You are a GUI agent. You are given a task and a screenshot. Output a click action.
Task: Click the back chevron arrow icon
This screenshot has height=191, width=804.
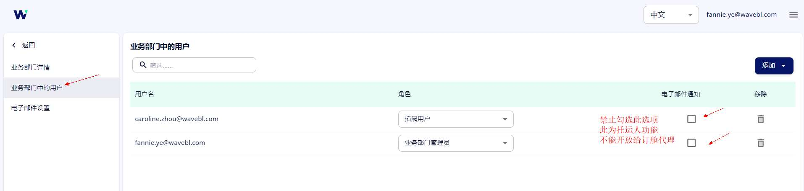point(14,45)
